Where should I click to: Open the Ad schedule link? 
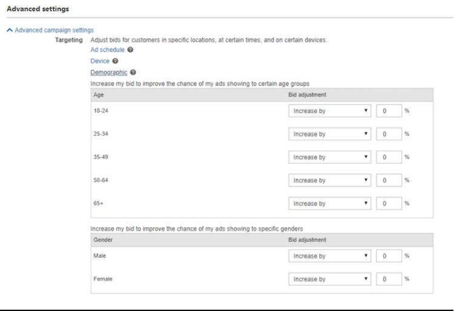107,50
